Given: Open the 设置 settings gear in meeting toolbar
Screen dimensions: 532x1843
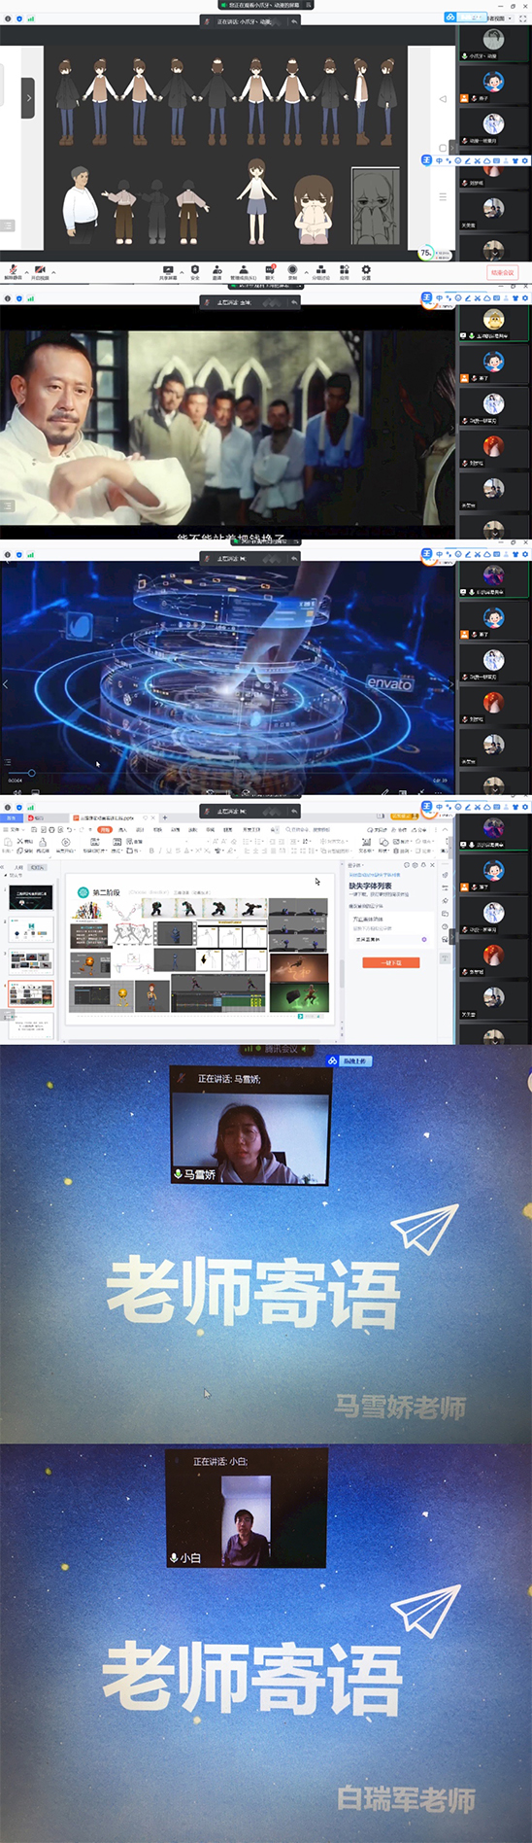Looking at the screenshot, I should [366, 271].
